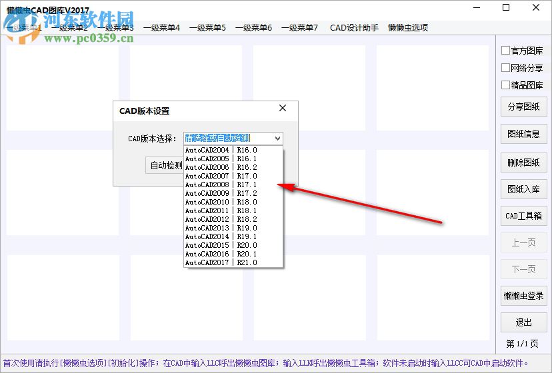This screenshot has height=373, width=552.
Task: Click 删除图纸 button
Action: coord(524,163)
